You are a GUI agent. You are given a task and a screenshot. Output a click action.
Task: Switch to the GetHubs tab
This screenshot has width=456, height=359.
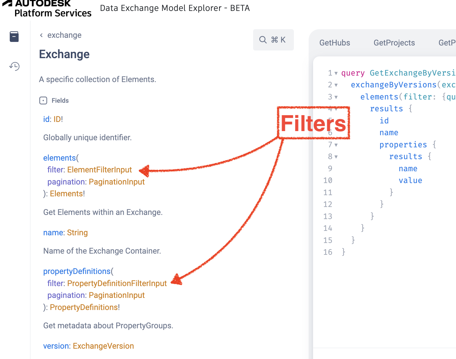pos(335,43)
